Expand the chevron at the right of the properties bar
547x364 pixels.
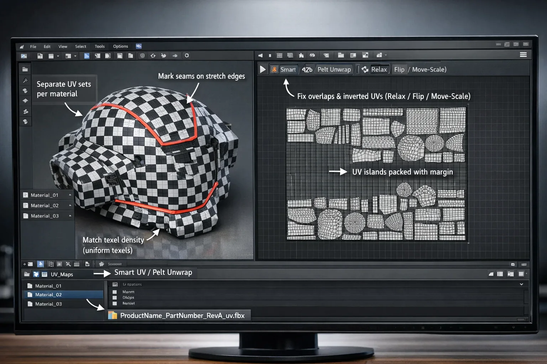coord(522,284)
